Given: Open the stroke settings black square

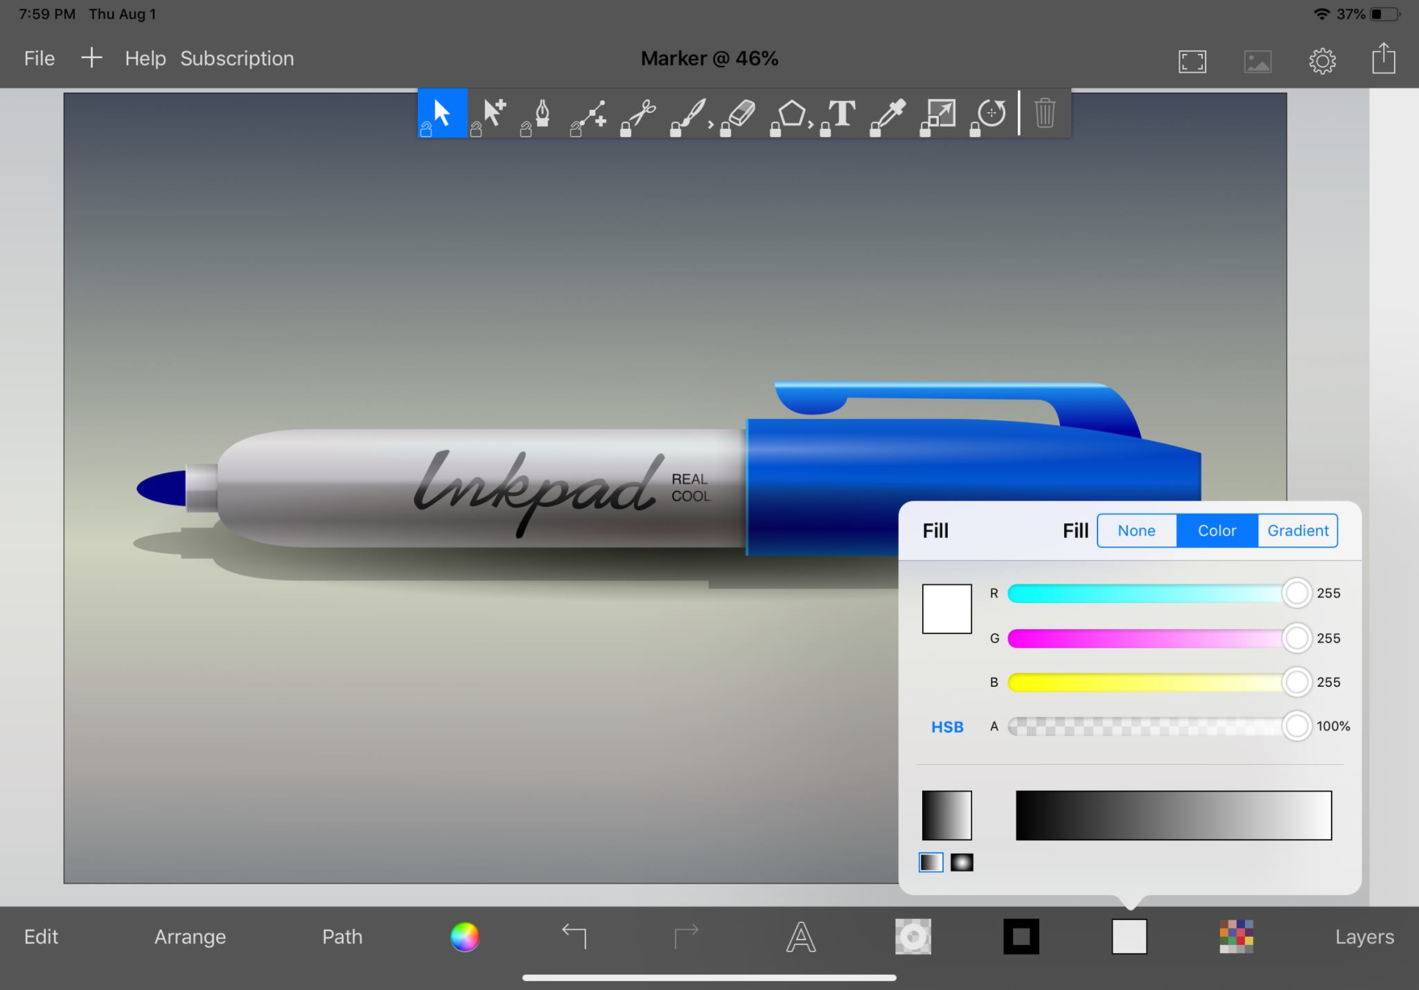Looking at the screenshot, I should 1021,937.
